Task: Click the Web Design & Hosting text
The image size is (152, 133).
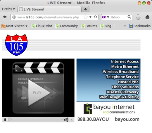Action: 119,97
